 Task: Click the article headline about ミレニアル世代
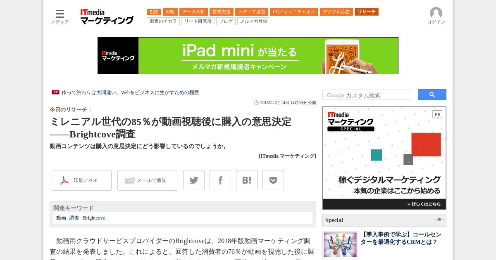click(170, 128)
